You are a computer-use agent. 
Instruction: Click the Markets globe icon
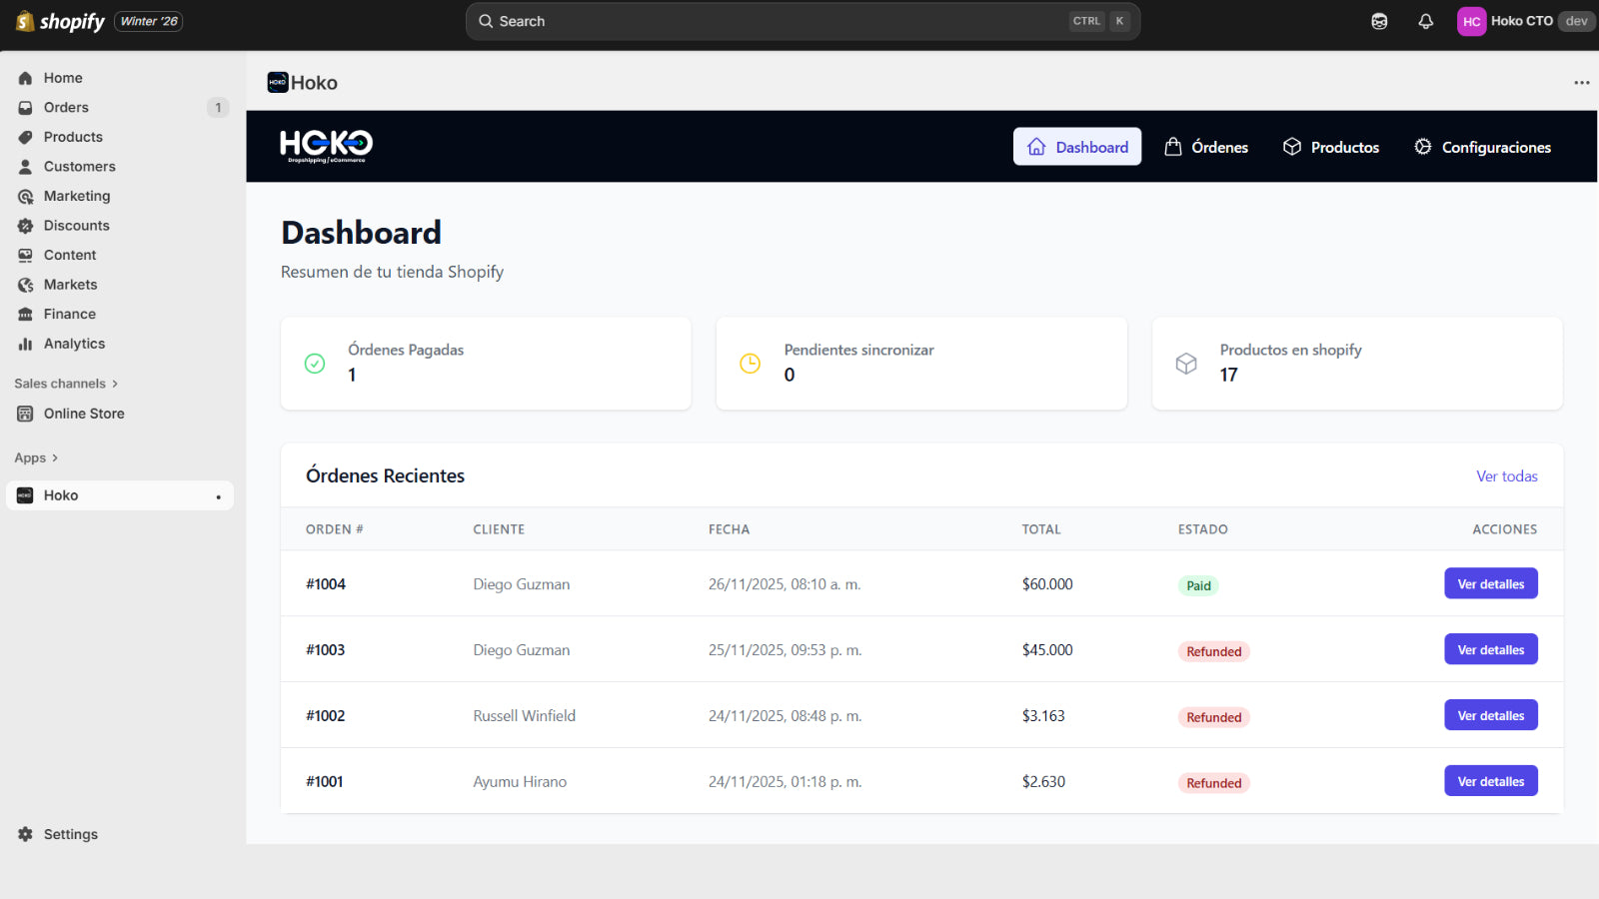(x=25, y=285)
